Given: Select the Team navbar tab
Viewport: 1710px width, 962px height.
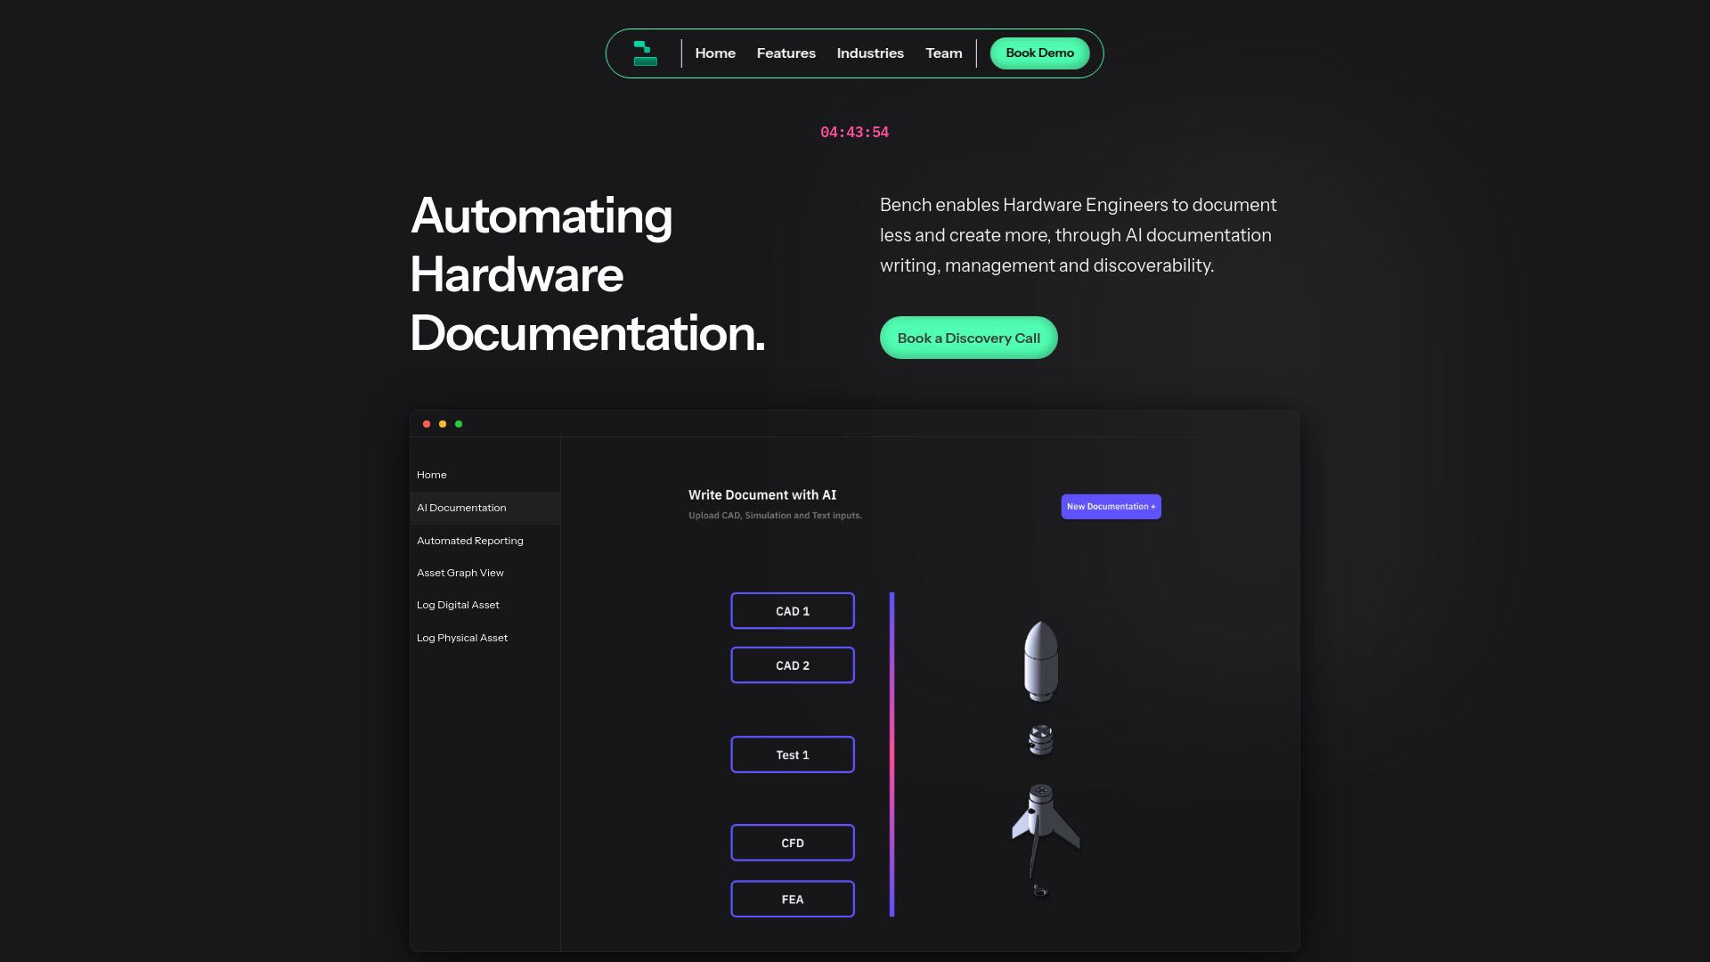Looking at the screenshot, I should tap(943, 53).
